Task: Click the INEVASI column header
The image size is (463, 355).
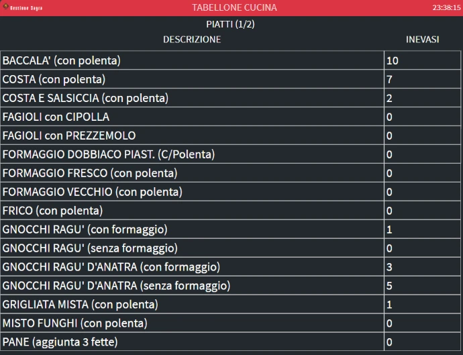Action: click(x=422, y=40)
